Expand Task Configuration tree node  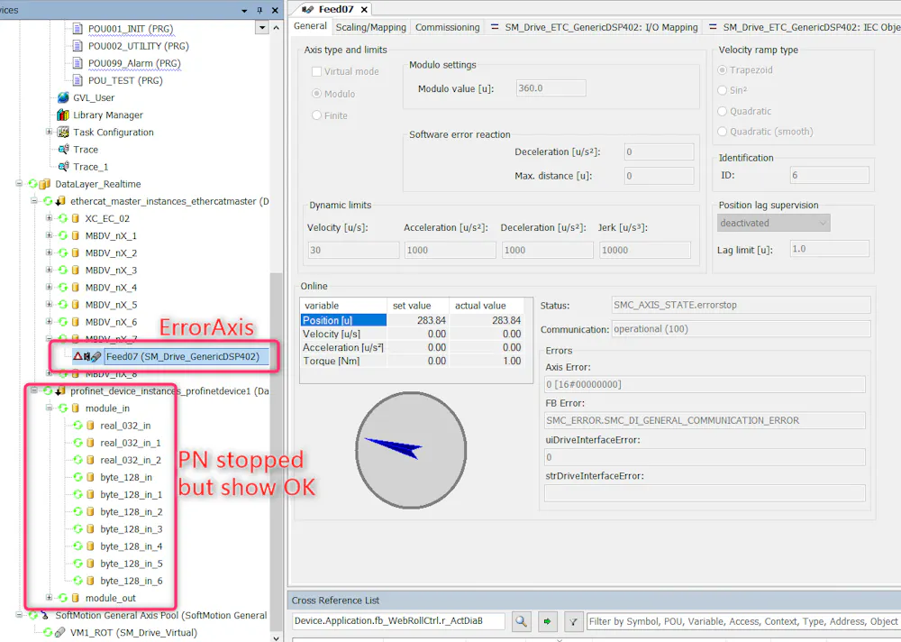(x=49, y=132)
